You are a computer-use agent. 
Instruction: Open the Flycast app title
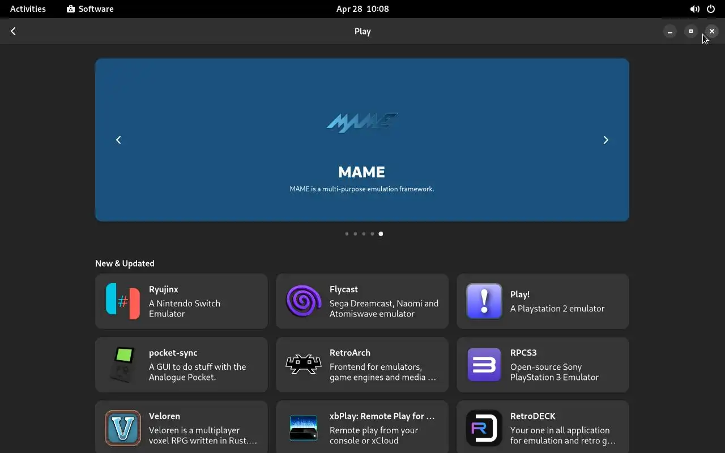pyautogui.click(x=344, y=289)
